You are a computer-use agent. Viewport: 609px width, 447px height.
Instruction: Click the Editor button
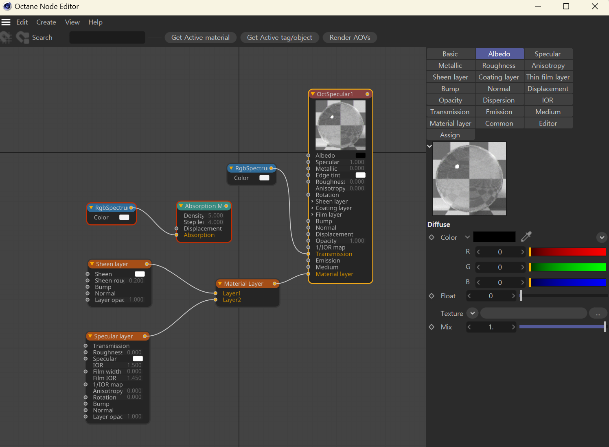coord(548,123)
